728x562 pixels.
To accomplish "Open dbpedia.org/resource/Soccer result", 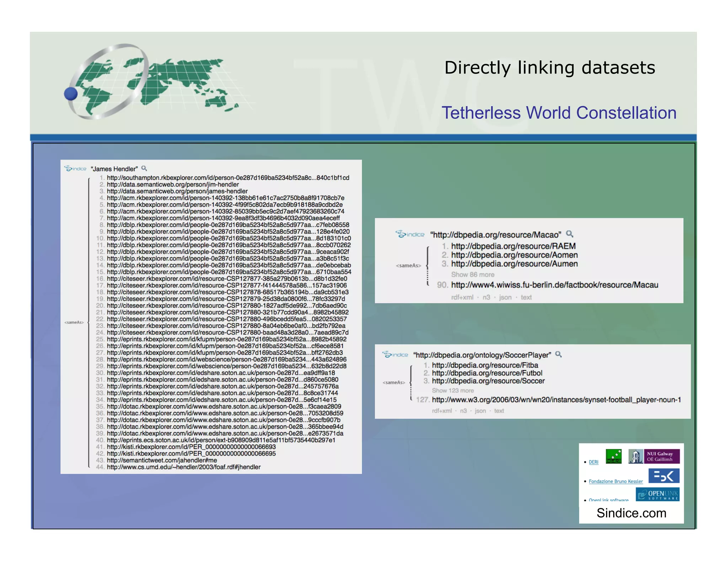I will pos(488,381).
